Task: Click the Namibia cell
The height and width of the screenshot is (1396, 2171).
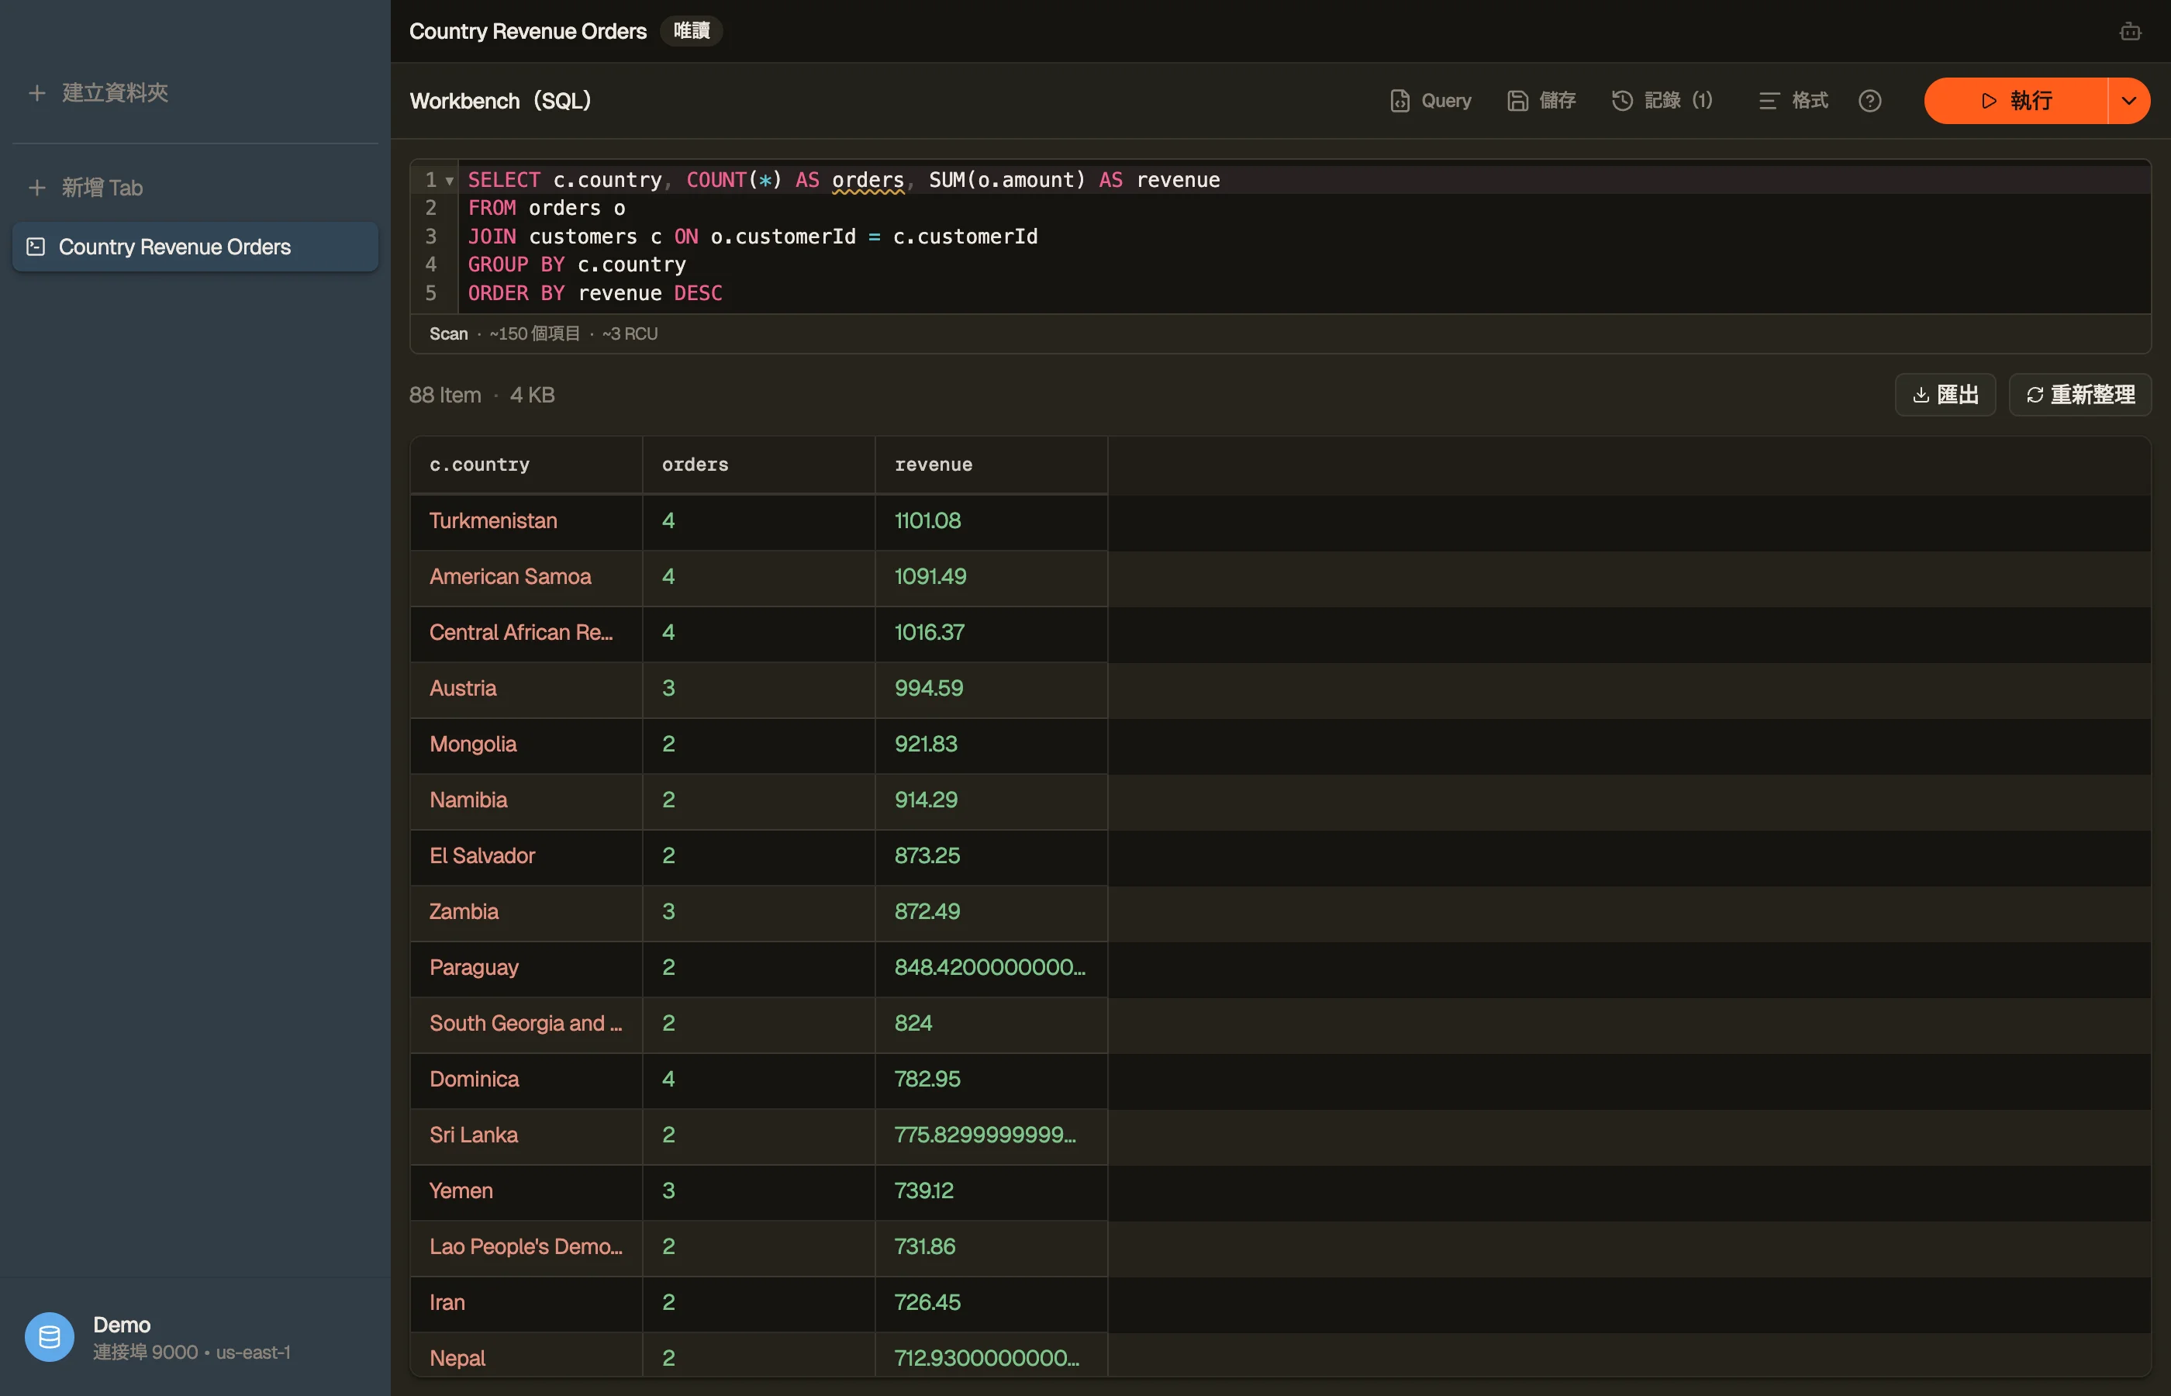Action: [526, 800]
